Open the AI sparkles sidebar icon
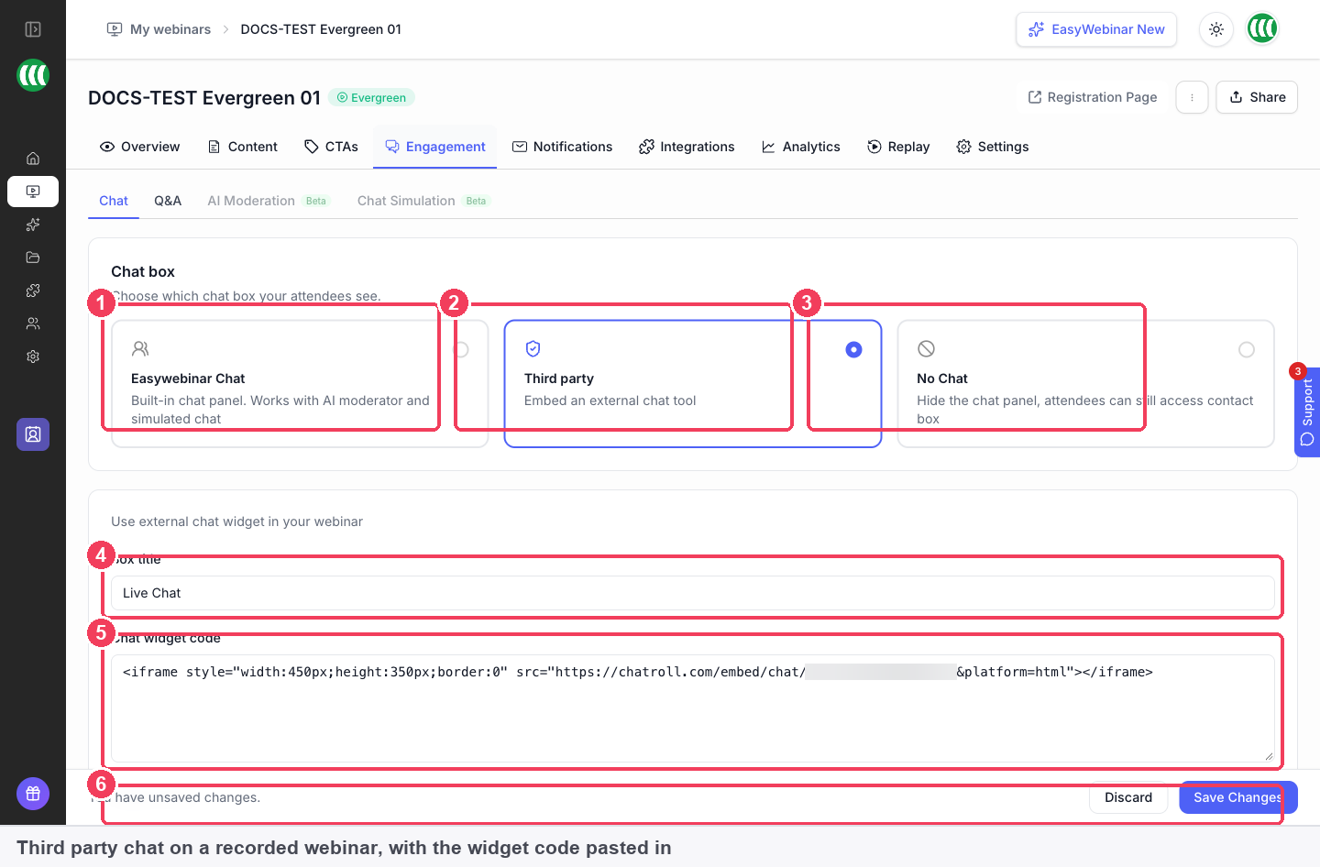1320x867 pixels. 33,225
